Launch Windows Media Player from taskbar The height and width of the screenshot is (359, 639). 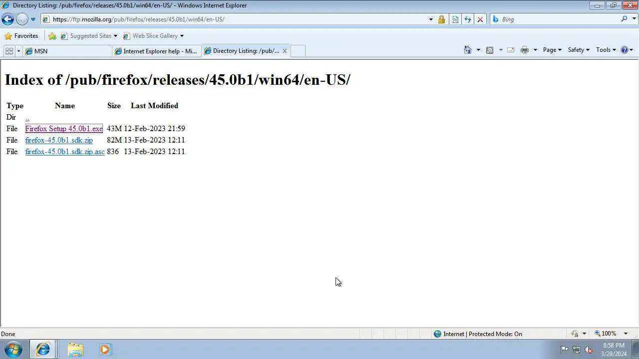click(x=105, y=350)
